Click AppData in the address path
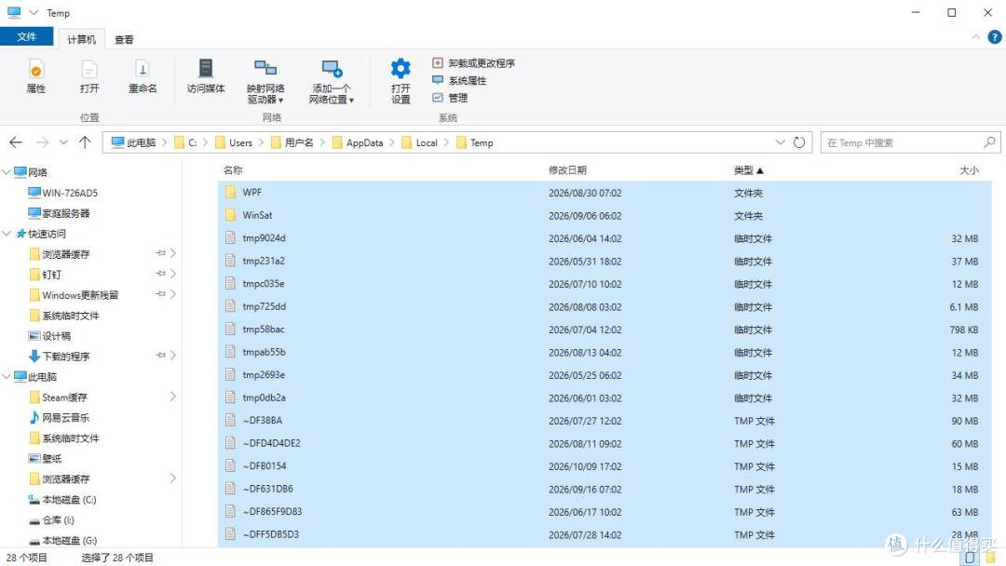This screenshot has width=1006, height=566. (x=364, y=142)
